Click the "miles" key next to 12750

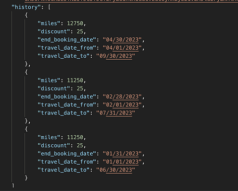click(x=49, y=23)
